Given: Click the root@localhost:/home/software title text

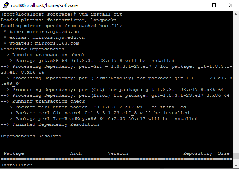Looking at the screenshot, I should pyautogui.click(x=44, y=5).
